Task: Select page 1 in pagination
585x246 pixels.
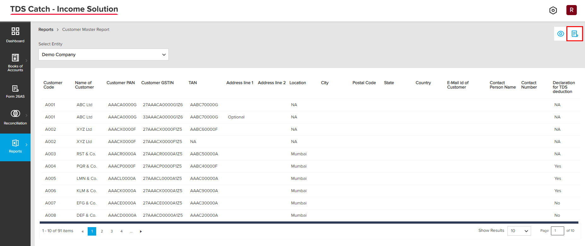Action: (x=92, y=231)
